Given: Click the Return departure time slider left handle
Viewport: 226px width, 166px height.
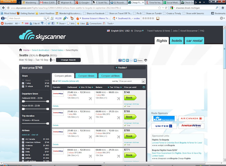Looking at the screenshot, I should pyautogui.click(x=23, y=109).
